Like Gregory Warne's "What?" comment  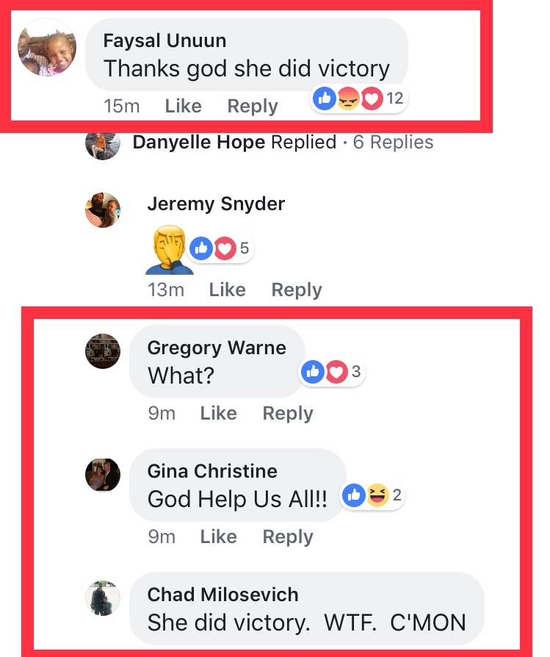click(x=218, y=414)
